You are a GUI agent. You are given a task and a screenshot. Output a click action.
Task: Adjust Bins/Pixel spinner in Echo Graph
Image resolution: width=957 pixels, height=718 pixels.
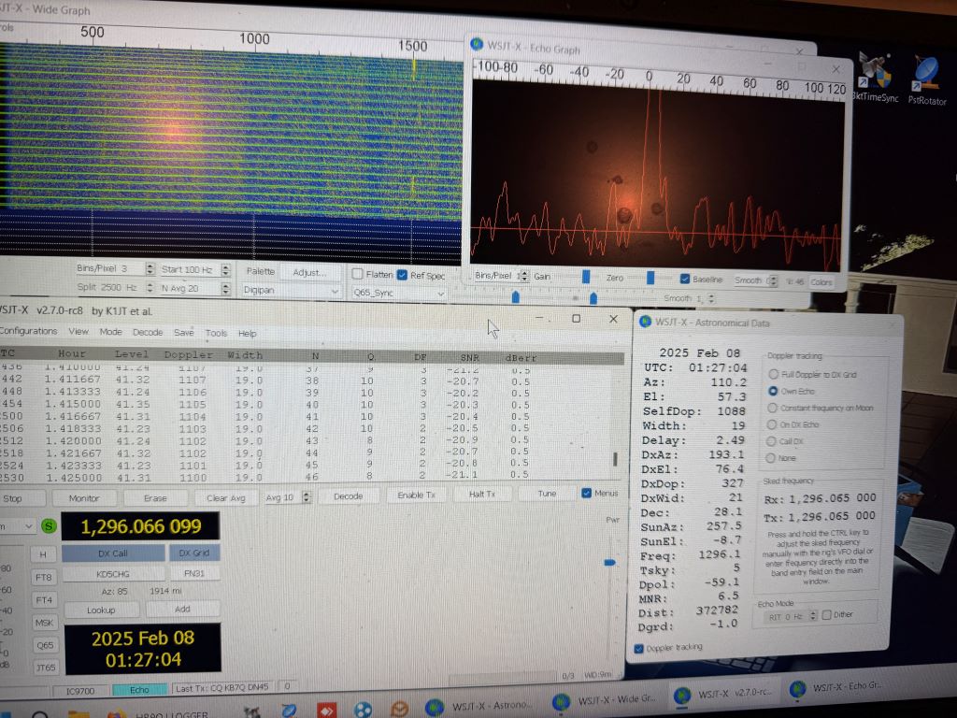coord(524,276)
